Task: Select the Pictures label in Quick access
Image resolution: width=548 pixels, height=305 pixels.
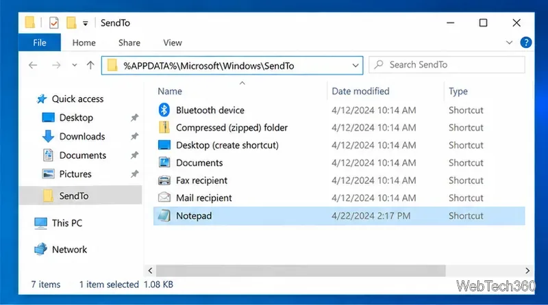Action: pyautogui.click(x=75, y=174)
